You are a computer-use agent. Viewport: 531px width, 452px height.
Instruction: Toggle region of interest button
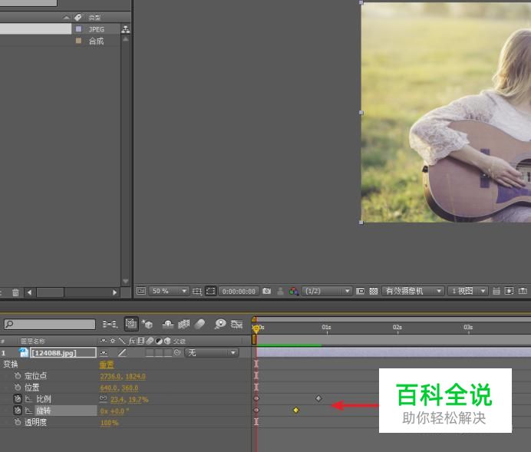(x=211, y=291)
